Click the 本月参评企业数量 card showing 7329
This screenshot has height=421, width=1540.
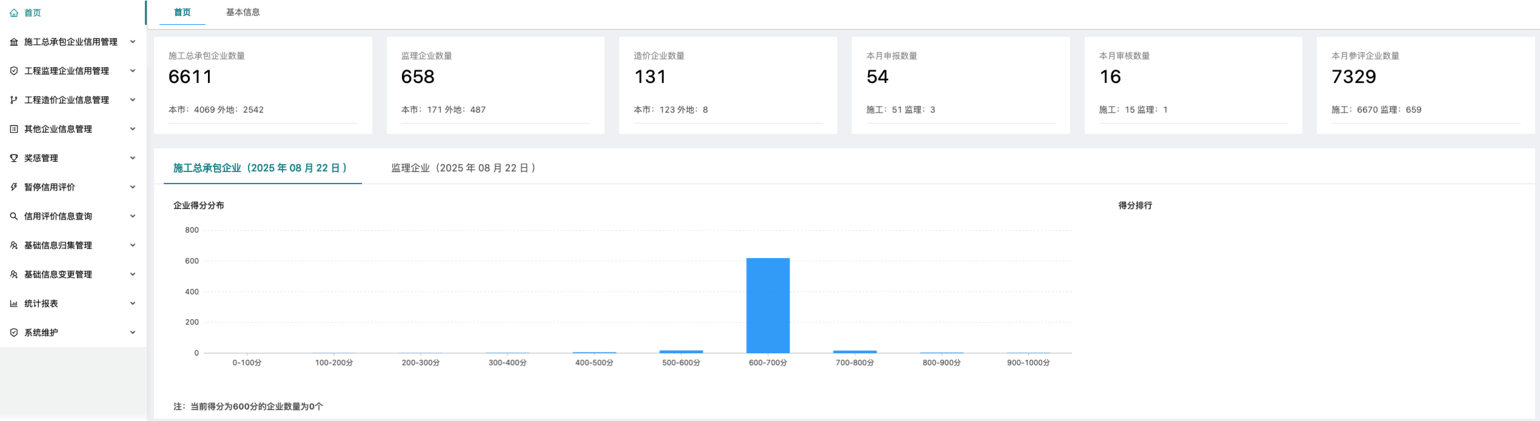[x=1425, y=85]
